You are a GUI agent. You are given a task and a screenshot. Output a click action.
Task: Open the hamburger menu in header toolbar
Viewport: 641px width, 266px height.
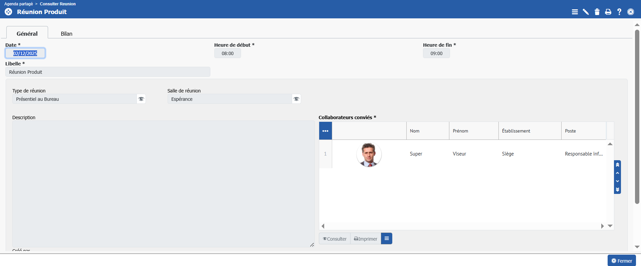(575, 12)
